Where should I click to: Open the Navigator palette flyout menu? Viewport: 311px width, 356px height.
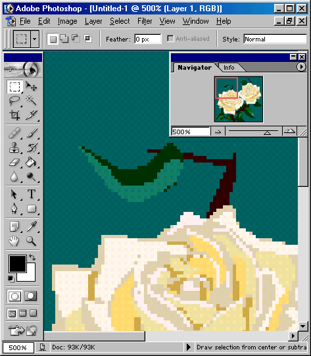pos(301,67)
